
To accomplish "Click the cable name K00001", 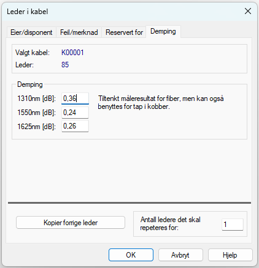I will point(72,53).
